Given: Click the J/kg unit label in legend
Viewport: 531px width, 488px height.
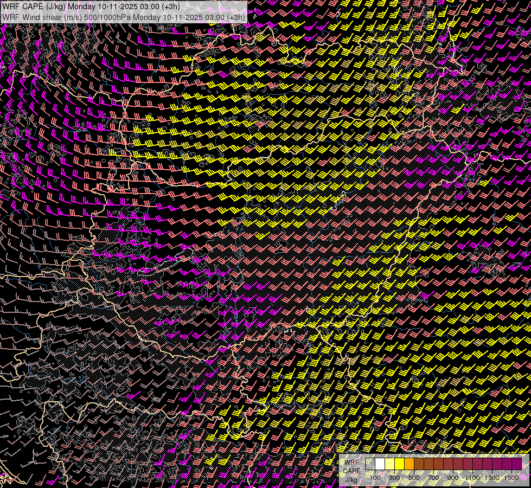Looking at the screenshot, I should click(351, 480).
